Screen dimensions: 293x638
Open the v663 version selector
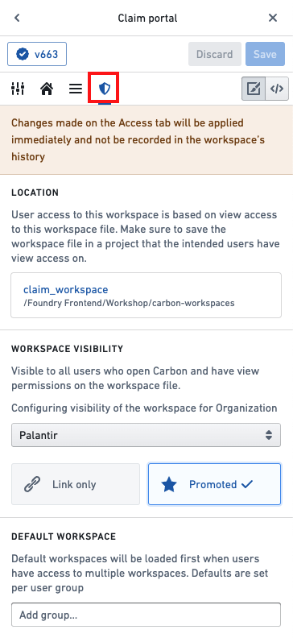tap(37, 54)
